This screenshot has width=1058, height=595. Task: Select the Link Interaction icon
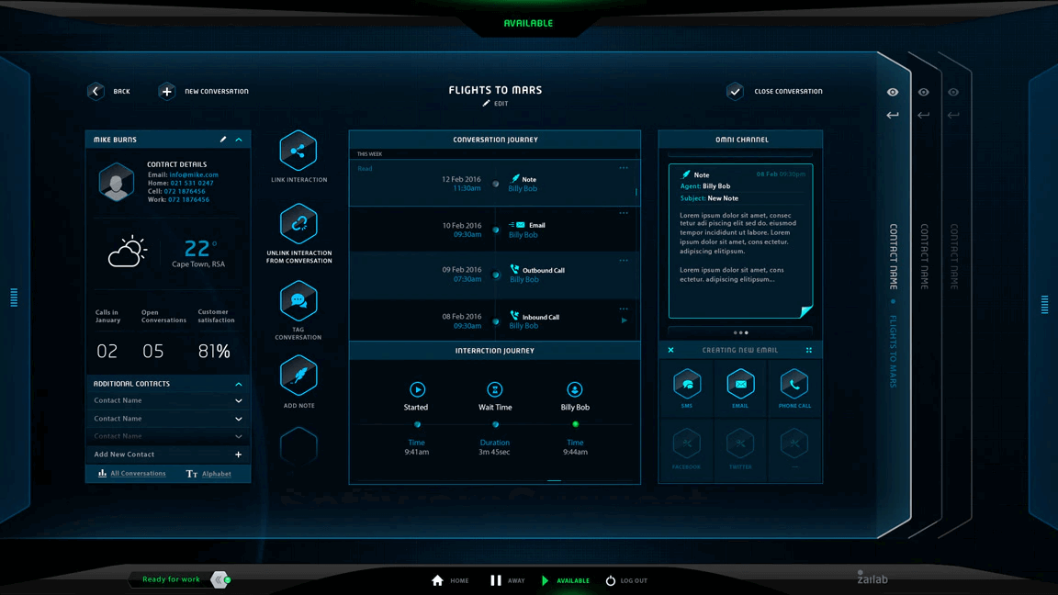pyautogui.click(x=298, y=152)
